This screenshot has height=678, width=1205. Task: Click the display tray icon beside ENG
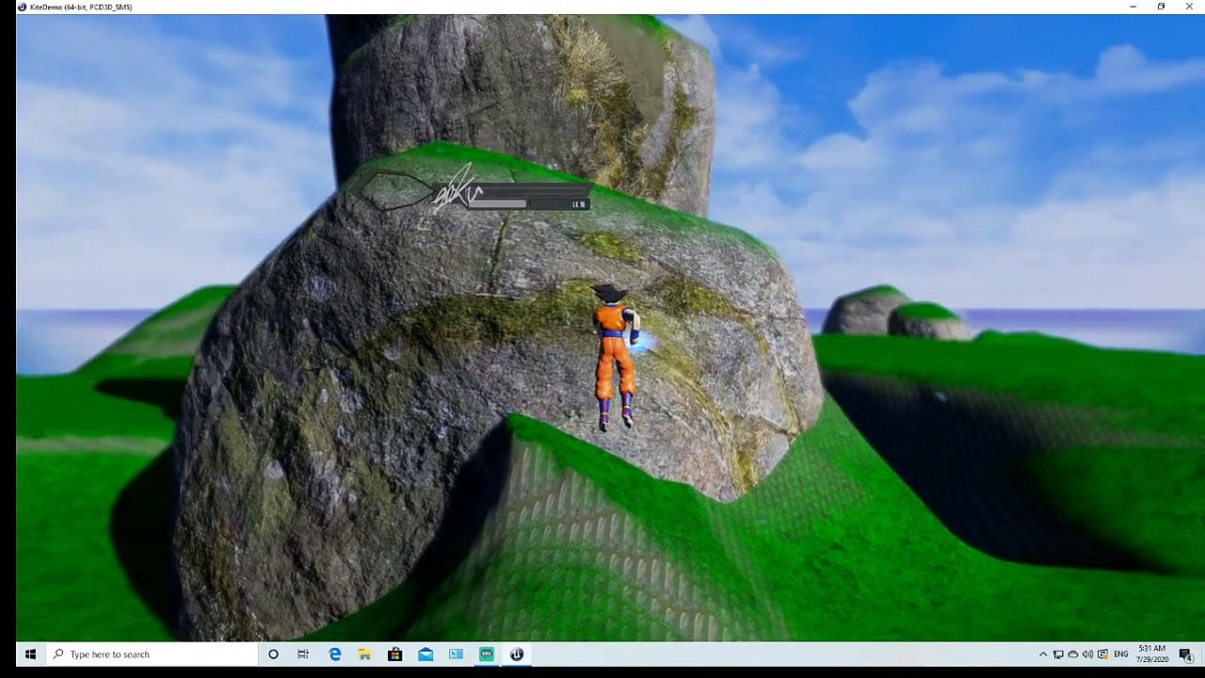pos(1102,654)
